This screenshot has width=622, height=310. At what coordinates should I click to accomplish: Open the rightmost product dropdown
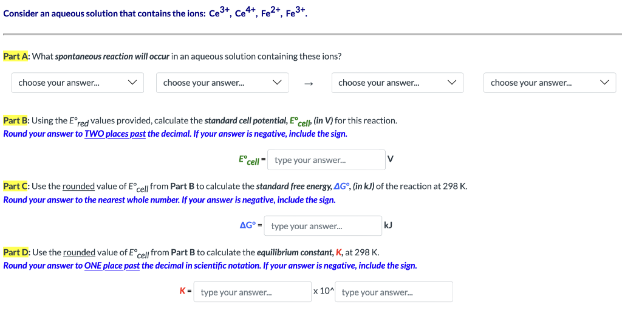point(550,83)
